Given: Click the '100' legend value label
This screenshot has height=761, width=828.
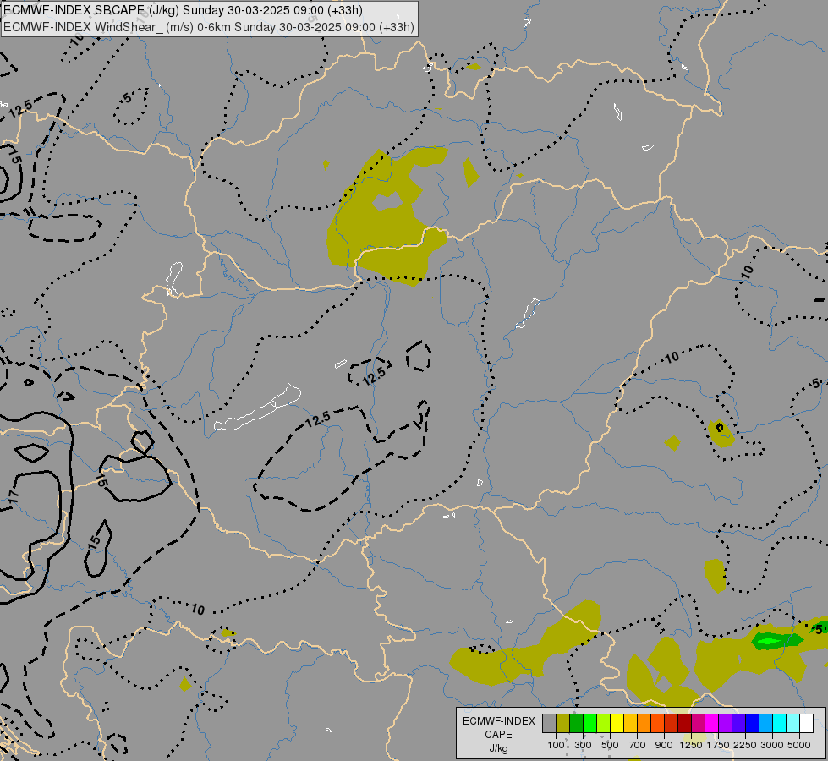Looking at the screenshot, I should [x=556, y=745].
